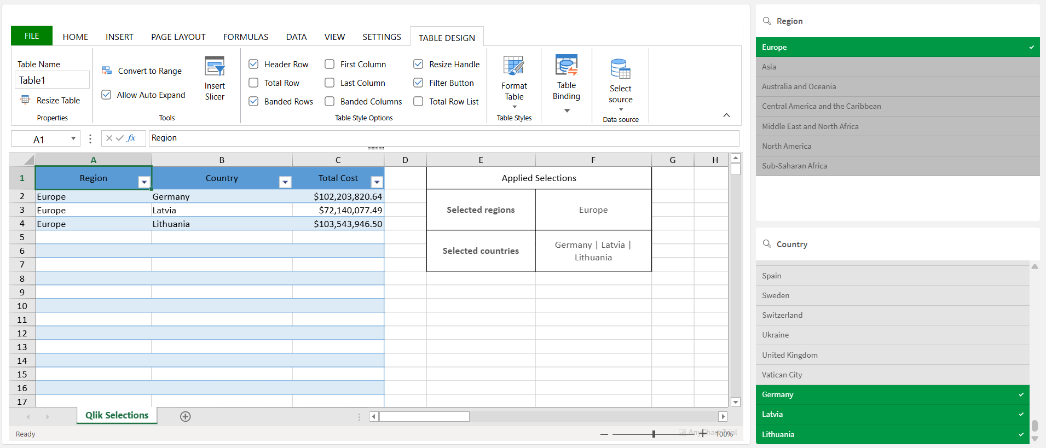Open the cell name box dropdown
The image size is (1046, 448).
73,139
